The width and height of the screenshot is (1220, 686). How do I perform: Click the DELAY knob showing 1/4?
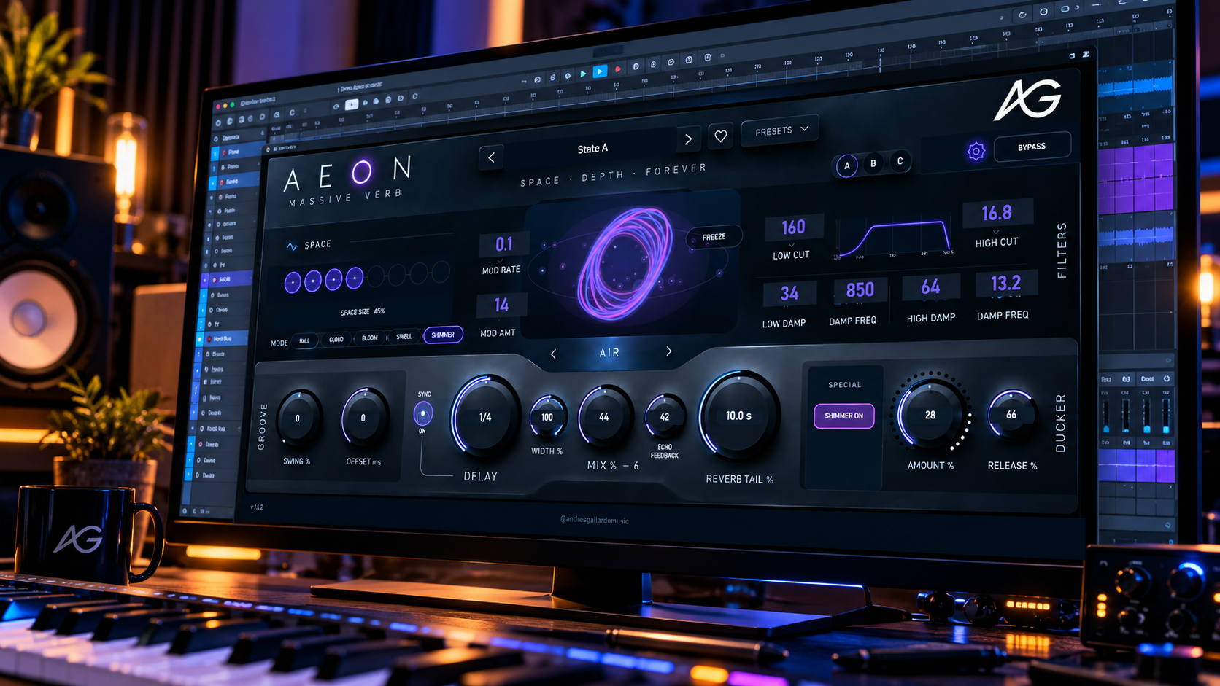(x=485, y=417)
